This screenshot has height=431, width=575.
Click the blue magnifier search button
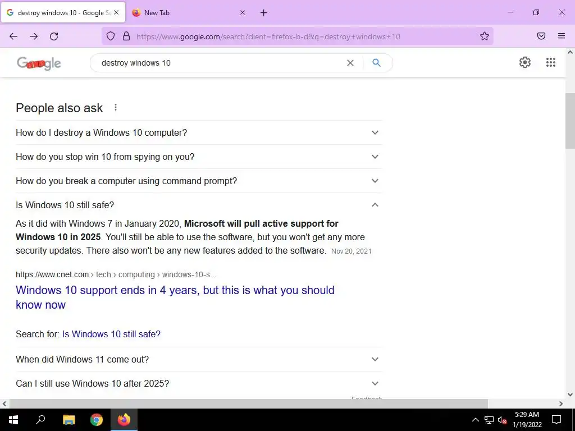376,63
